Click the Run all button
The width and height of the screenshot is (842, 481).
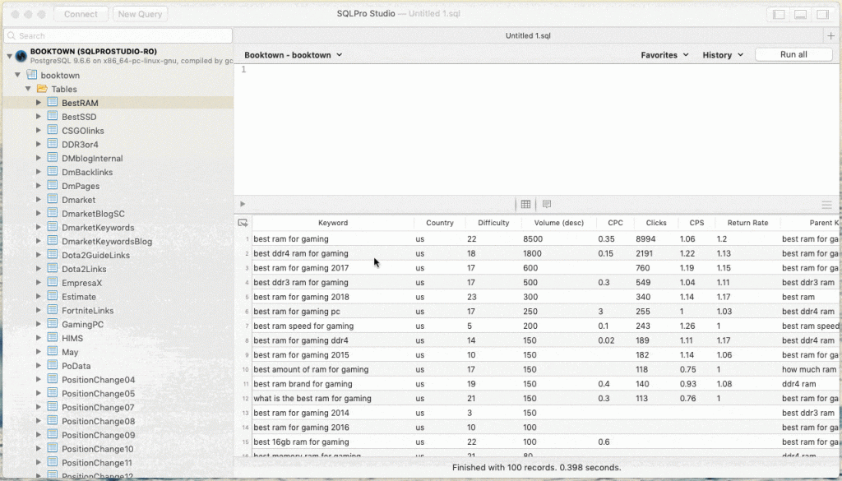[793, 54]
